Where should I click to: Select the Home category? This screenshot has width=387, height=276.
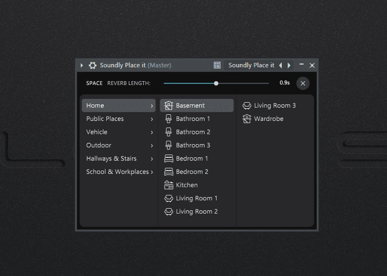[119, 105]
